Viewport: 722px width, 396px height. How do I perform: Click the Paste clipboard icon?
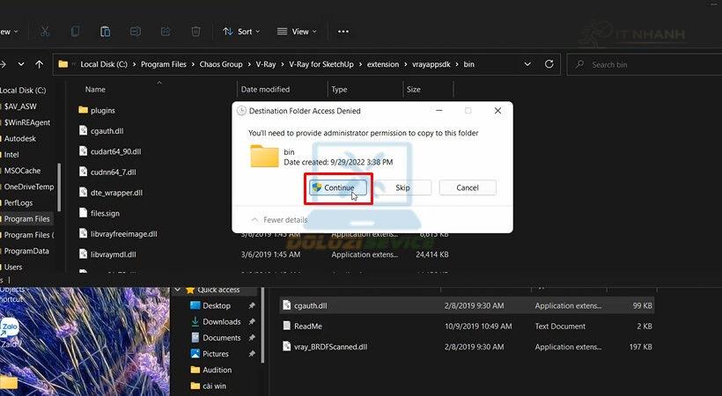105,32
